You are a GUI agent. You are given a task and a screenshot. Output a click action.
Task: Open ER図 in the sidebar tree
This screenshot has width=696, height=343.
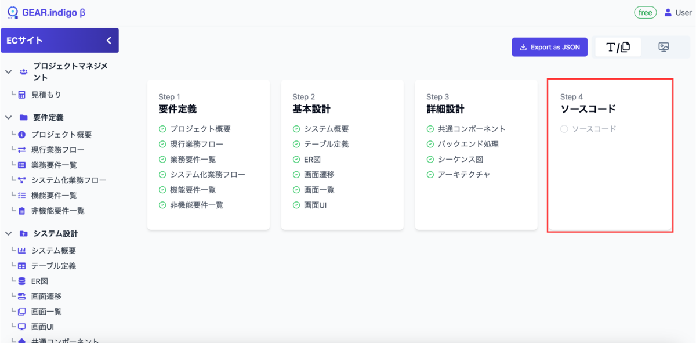tap(39, 281)
